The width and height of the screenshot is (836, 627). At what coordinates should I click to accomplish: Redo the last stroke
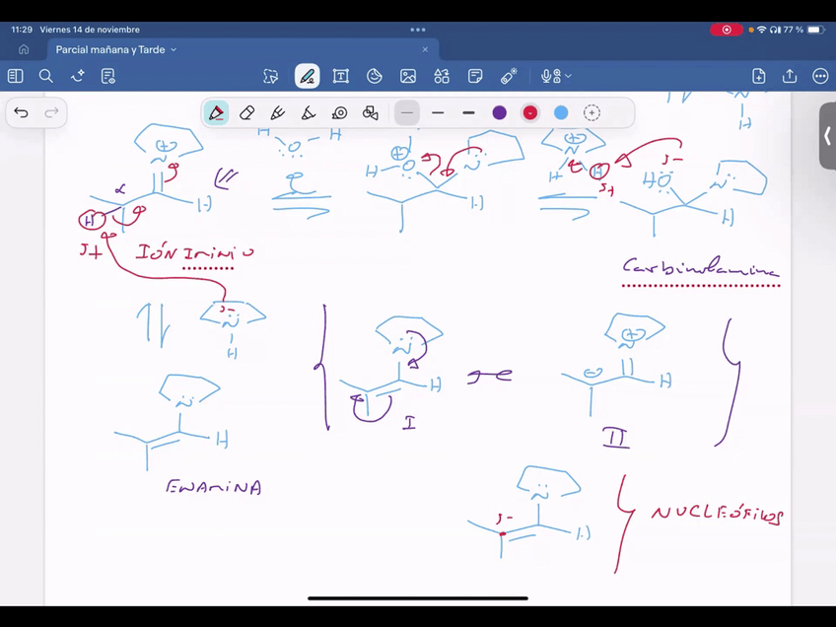(51, 112)
